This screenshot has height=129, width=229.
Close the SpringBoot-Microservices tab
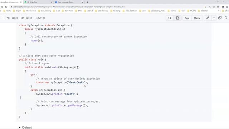(21, 2)
